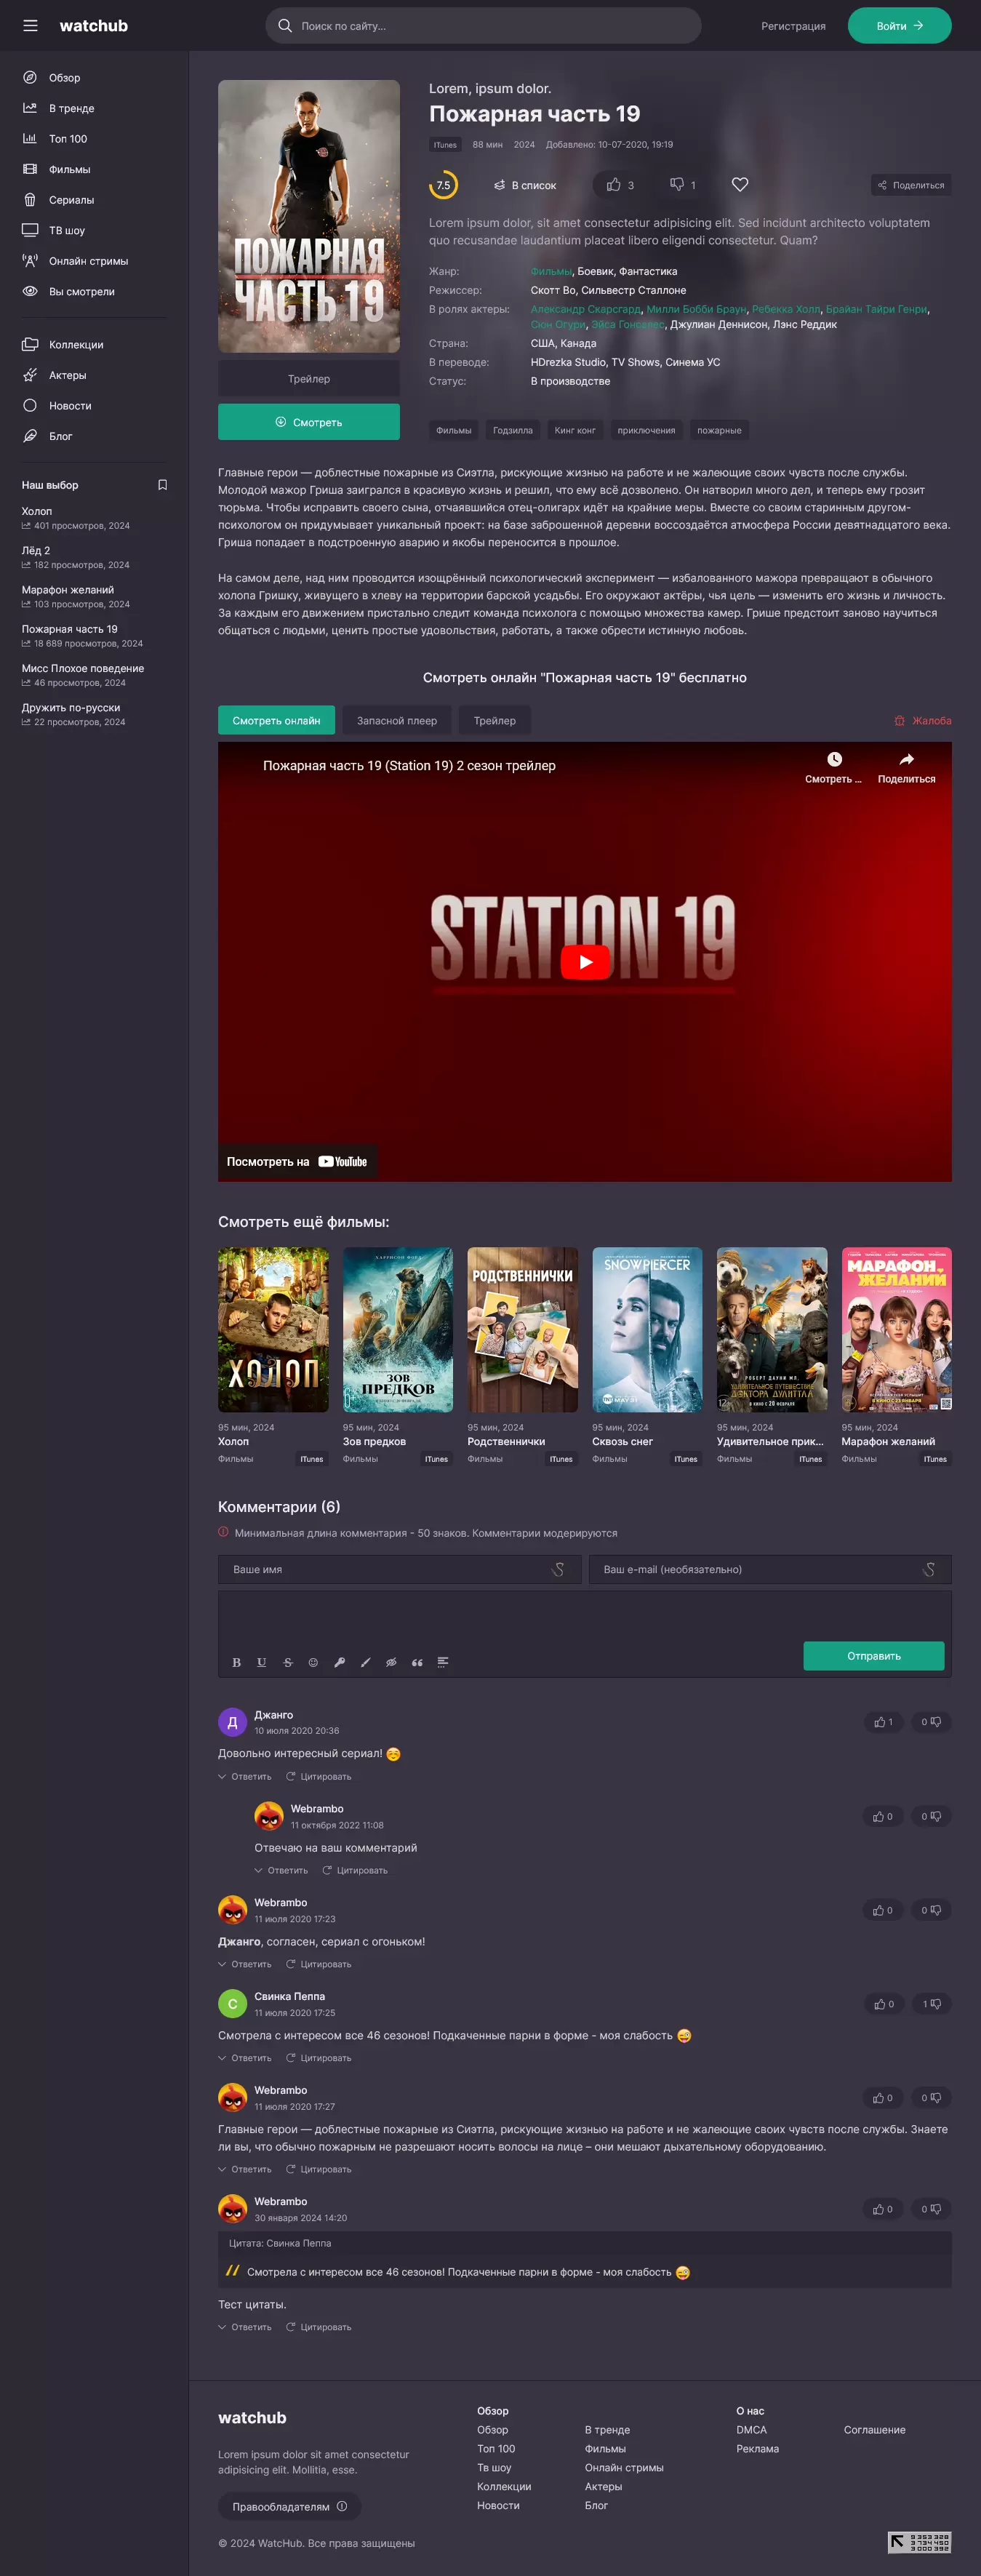The height and width of the screenshot is (2576, 981).
Task: Thumbs-up Webrambo's 30 января 2024 comment
Action: point(883,2209)
